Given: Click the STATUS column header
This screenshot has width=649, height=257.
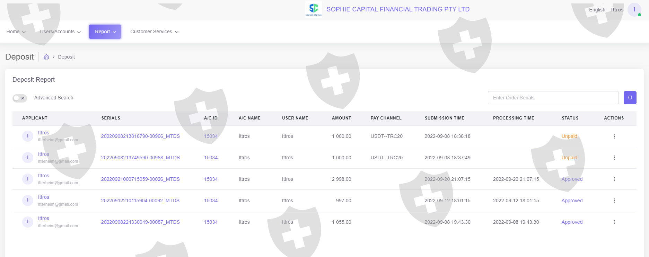Looking at the screenshot, I should coord(570,118).
